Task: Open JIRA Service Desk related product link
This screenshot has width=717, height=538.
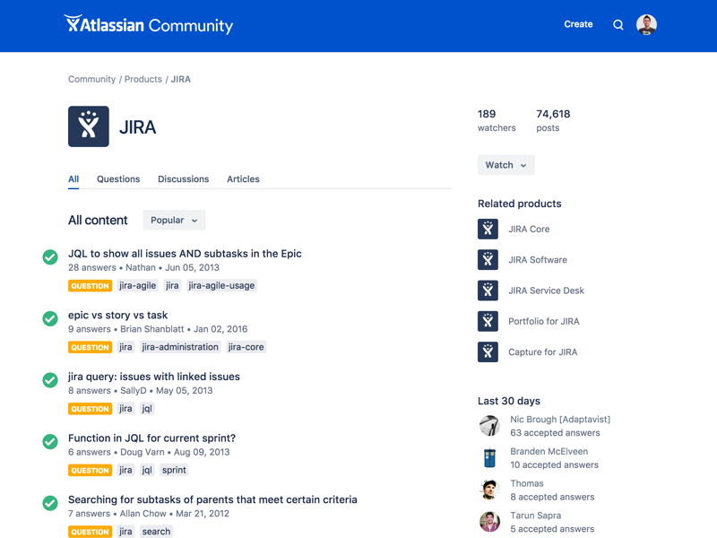Action: click(x=546, y=291)
